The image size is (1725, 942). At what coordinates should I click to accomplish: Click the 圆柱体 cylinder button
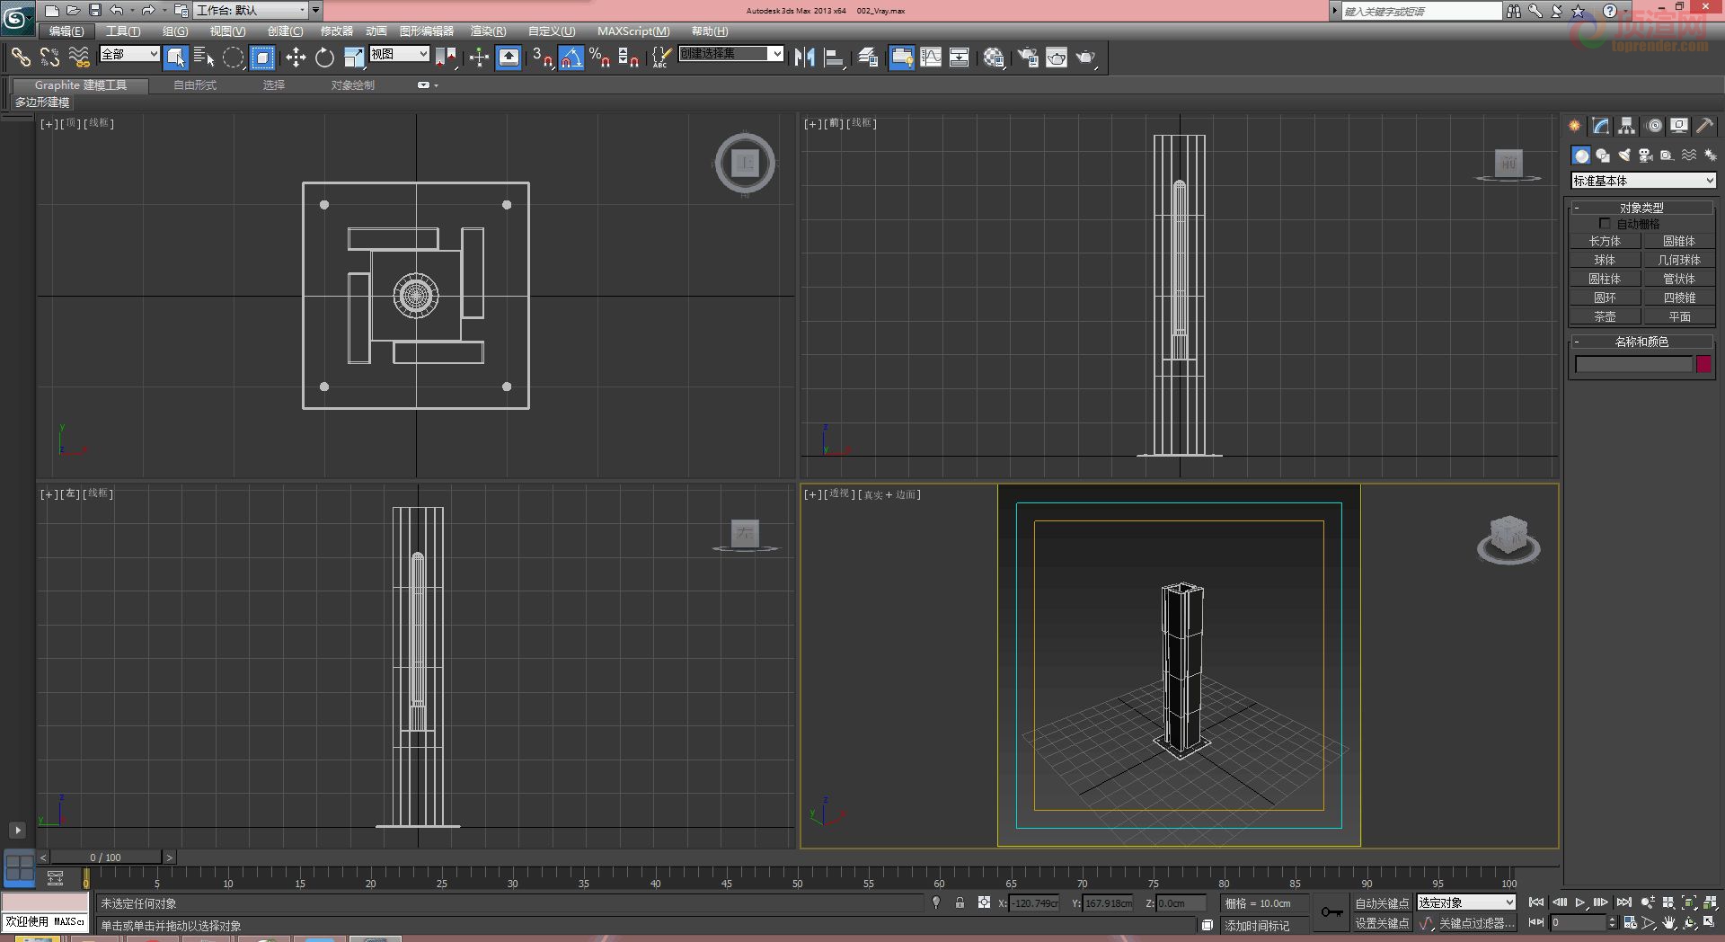[1605, 279]
